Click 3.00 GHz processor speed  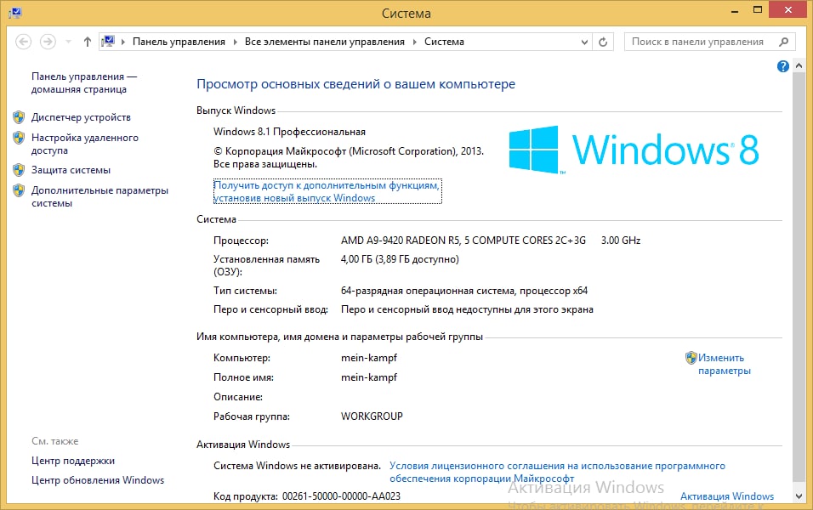click(621, 241)
